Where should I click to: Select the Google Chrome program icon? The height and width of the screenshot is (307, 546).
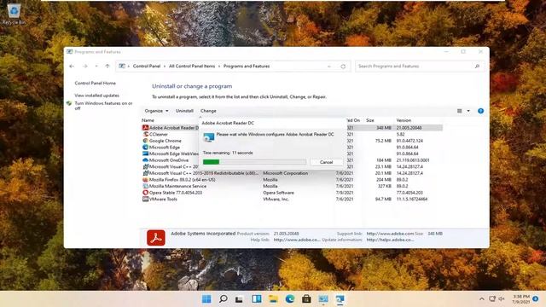point(145,141)
